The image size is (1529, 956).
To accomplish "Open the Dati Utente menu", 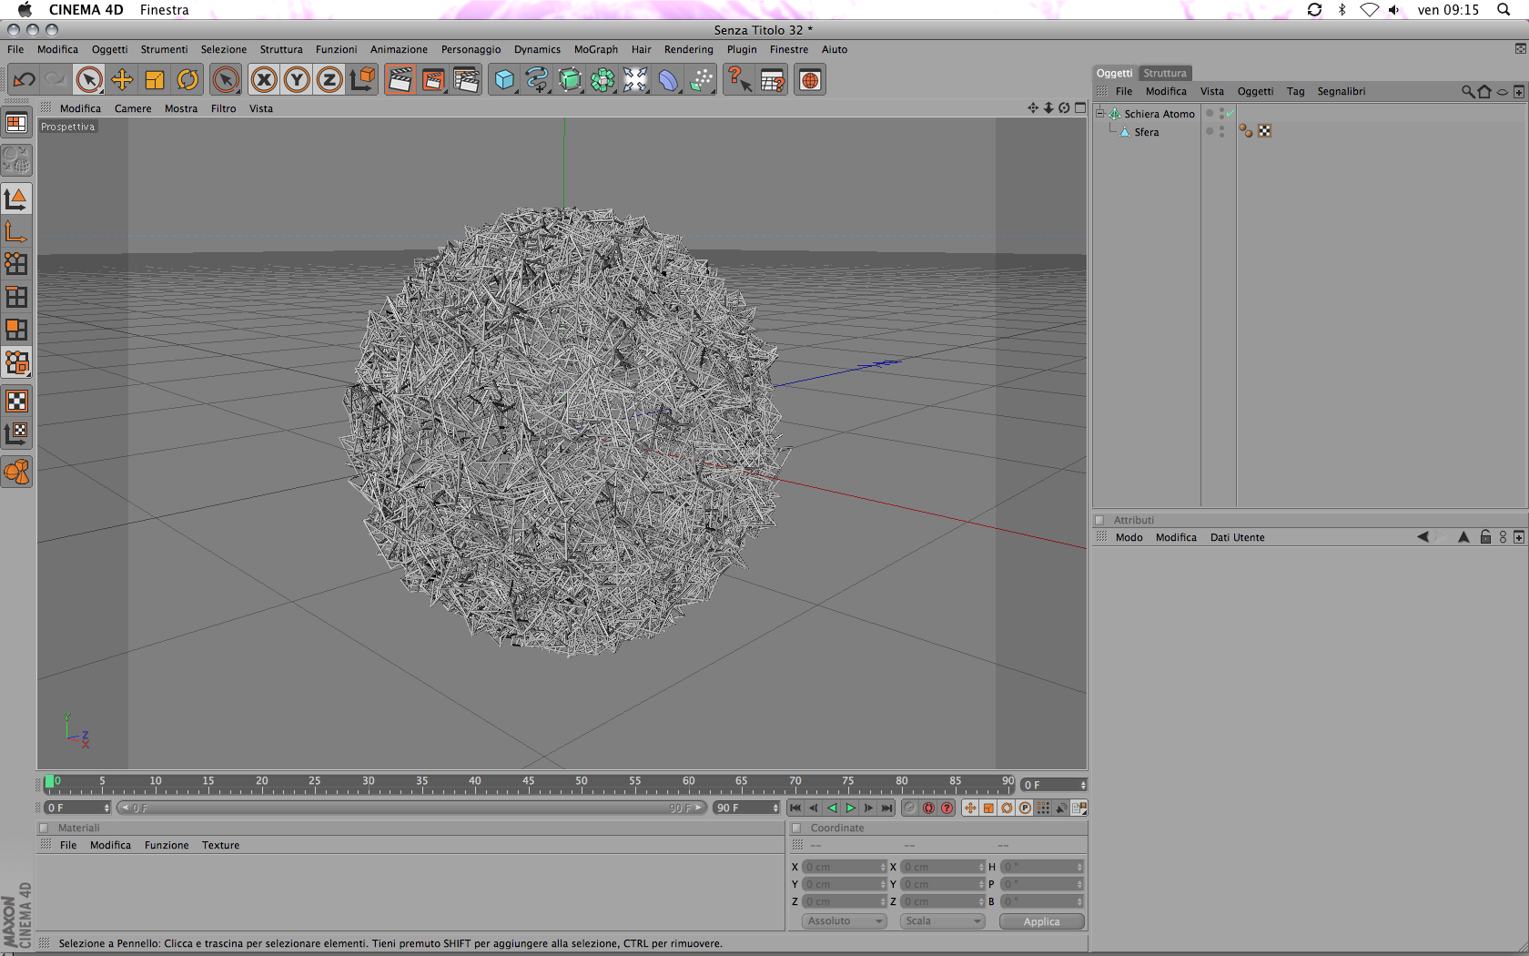I will (x=1238, y=537).
